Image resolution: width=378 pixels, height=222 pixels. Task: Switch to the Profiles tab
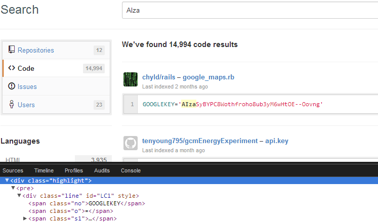coord(74,171)
